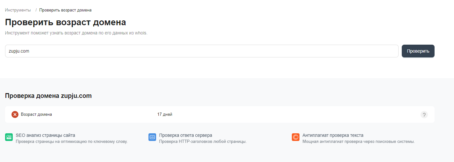Click the blue server response check icon
The width and height of the screenshot is (454, 162).
pyautogui.click(x=152, y=137)
